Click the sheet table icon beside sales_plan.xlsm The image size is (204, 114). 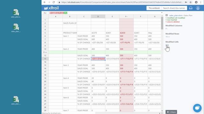click(167, 15)
